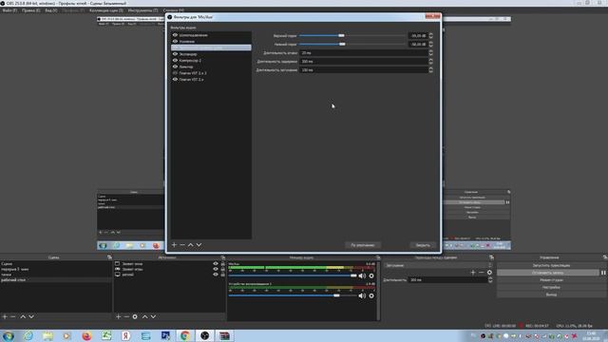The image size is (608, 342).
Task: Click Режим студии button
Action: pos(551,280)
